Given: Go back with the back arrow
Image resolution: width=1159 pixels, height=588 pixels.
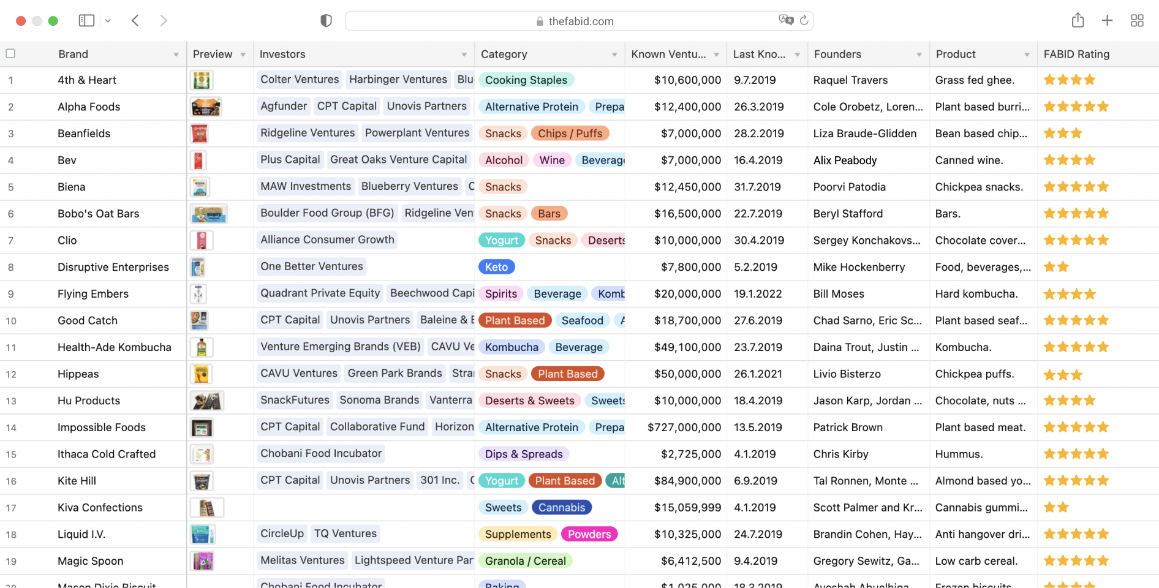Looking at the screenshot, I should point(135,21).
